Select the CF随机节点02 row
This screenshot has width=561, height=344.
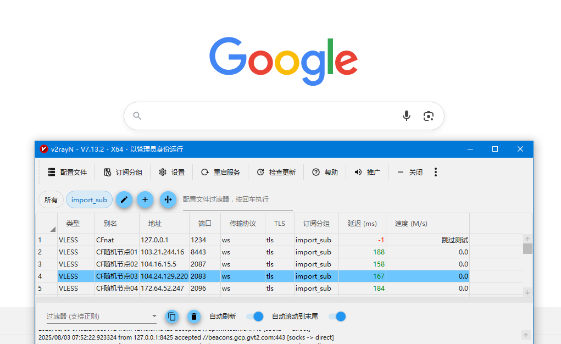point(253,264)
